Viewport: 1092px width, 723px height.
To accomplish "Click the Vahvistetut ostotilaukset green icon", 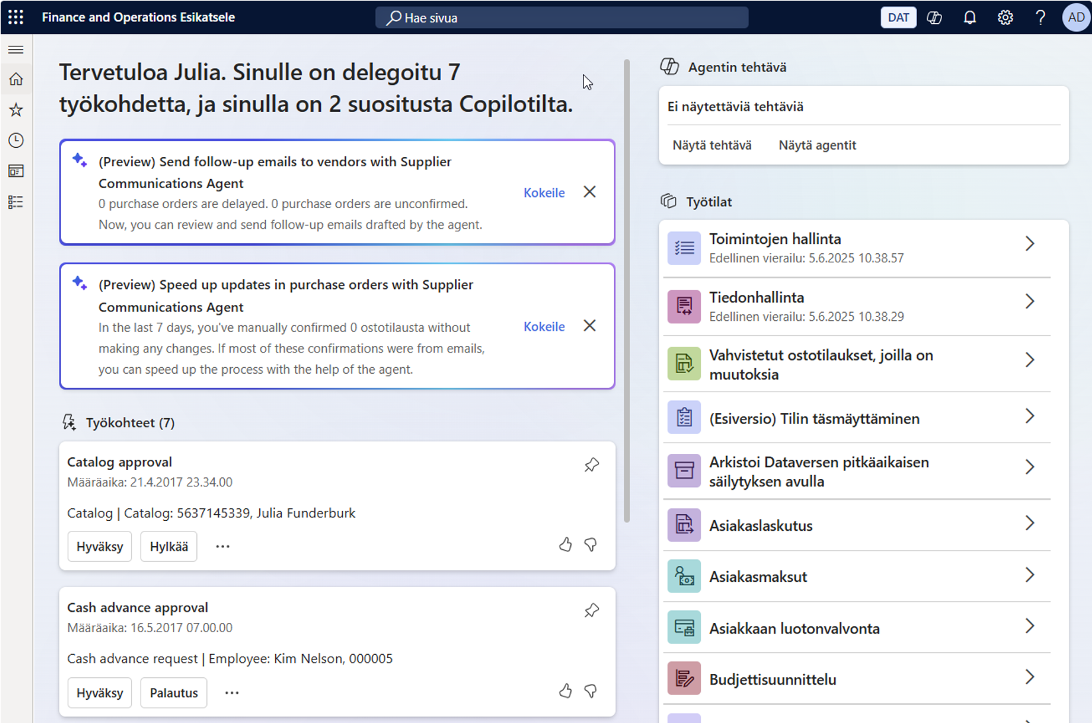I will tap(684, 364).
